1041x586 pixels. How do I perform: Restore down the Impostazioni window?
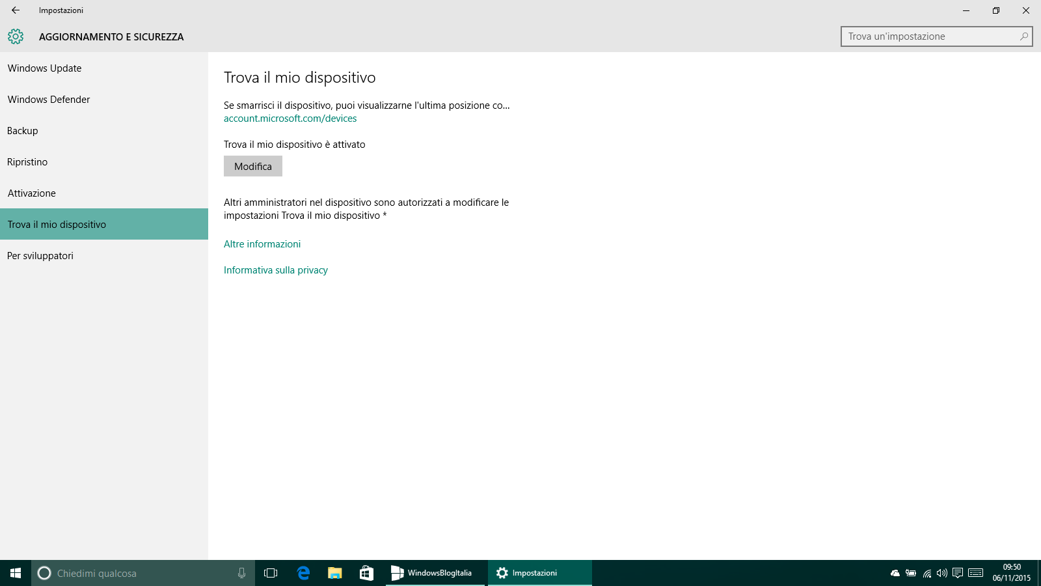tap(996, 10)
